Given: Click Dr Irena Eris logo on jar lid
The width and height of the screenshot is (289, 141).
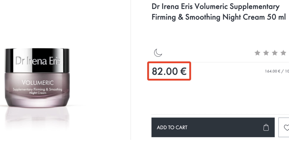Looking at the screenshot, I should [38, 61].
